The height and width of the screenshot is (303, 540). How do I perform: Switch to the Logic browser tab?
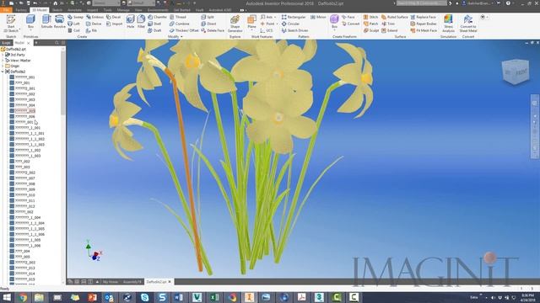click(x=6, y=43)
